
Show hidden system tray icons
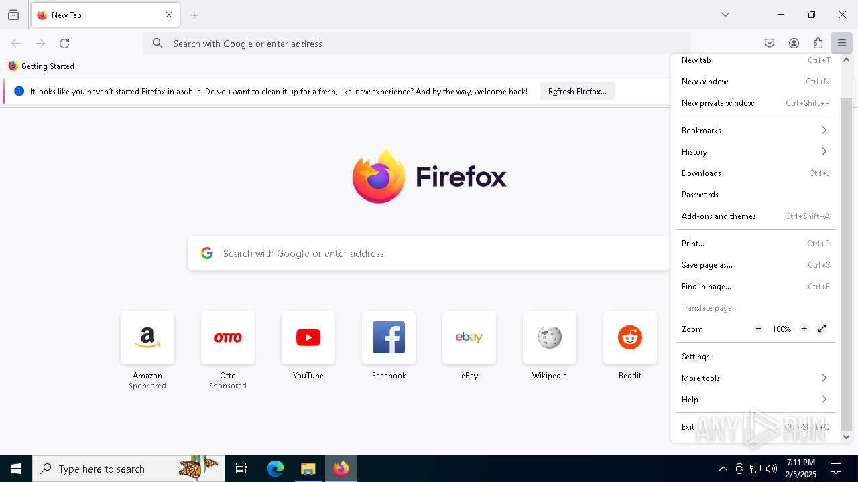pos(723,469)
